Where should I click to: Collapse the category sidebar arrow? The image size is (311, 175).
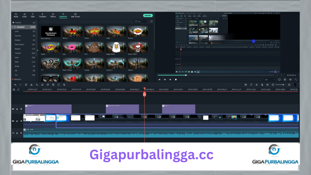point(38,50)
